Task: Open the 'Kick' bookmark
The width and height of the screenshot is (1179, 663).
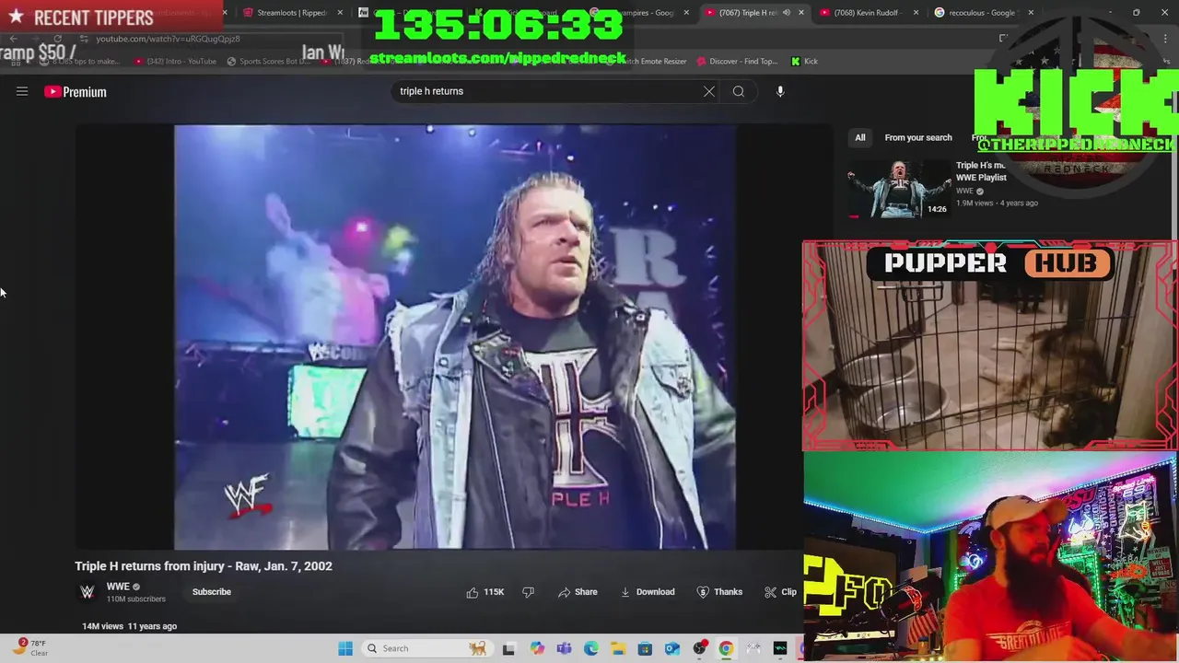Action: (804, 62)
